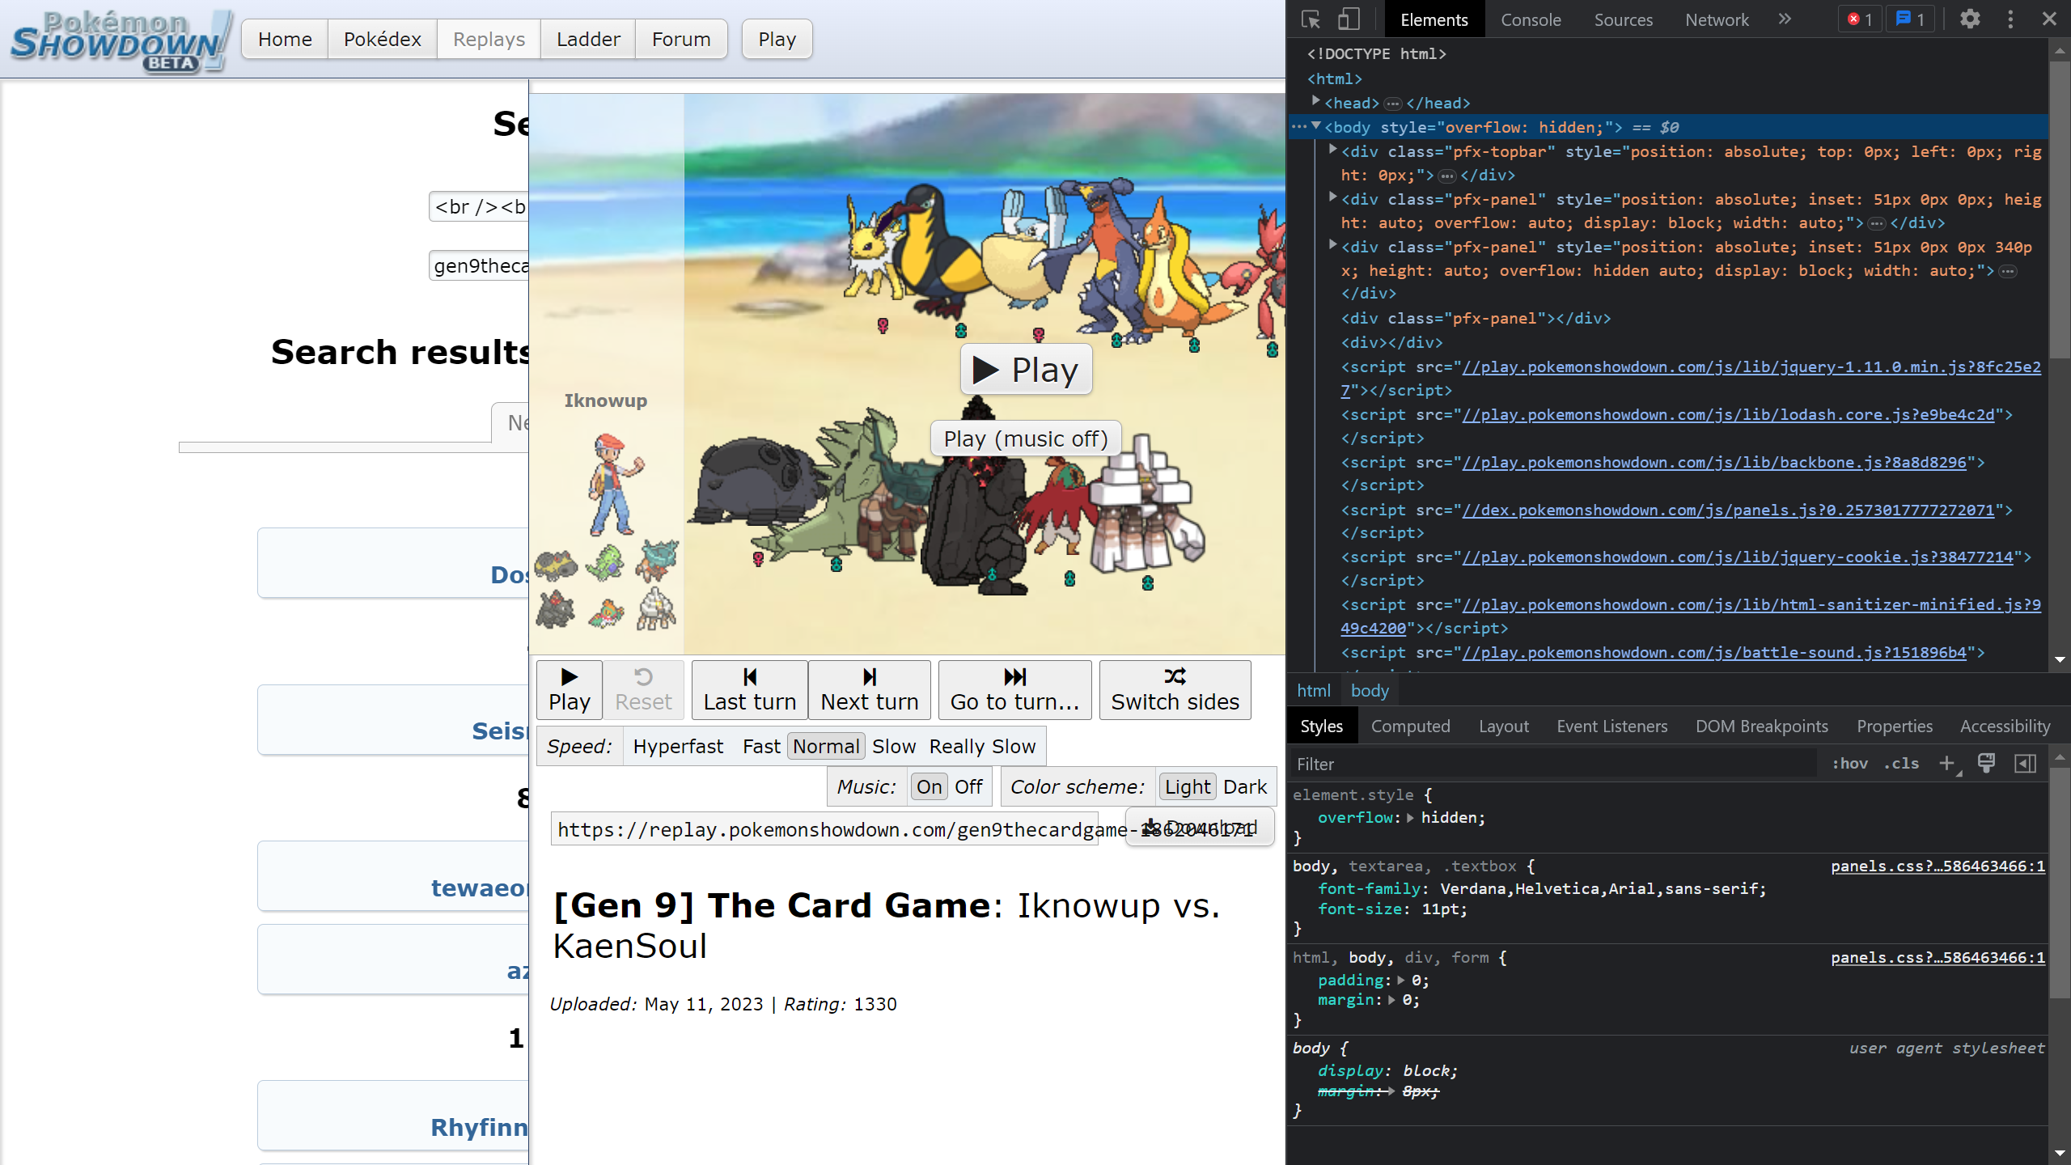Expand the head element node
The image size is (2071, 1165).
click(x=1316, y=102)
